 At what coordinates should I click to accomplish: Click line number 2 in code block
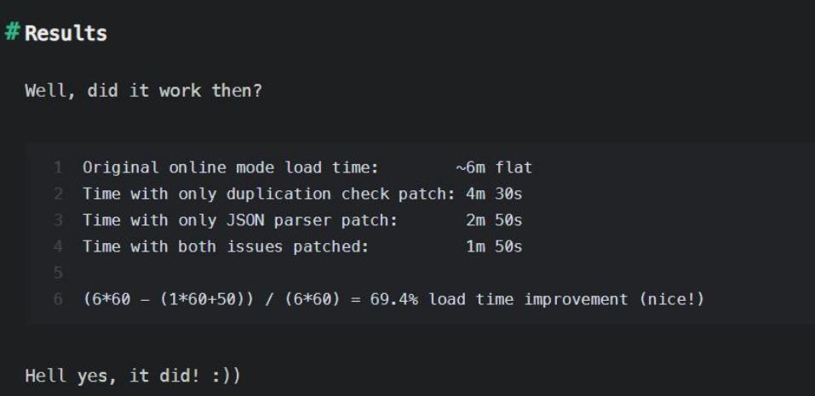[58, 194]
